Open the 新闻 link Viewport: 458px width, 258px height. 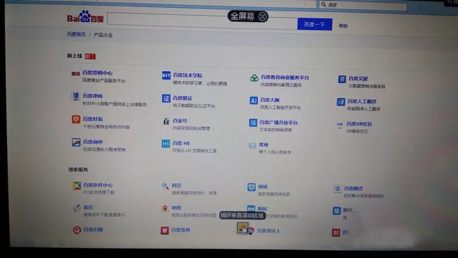pos(262,209)
